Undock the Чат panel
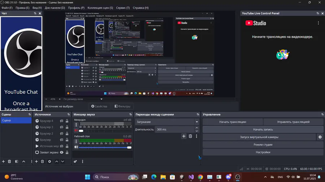The image size is (325, 182). pyautogui.click(x=35, y=13)
